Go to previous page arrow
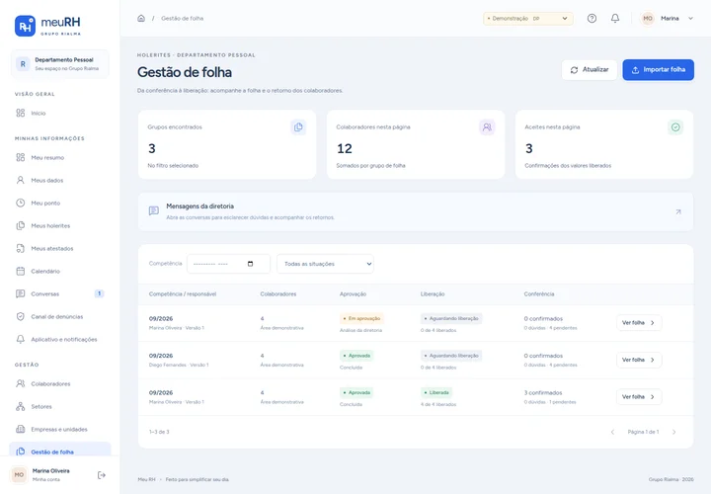Viewport: 711px width, 494px height. click(x=612, y=432)
